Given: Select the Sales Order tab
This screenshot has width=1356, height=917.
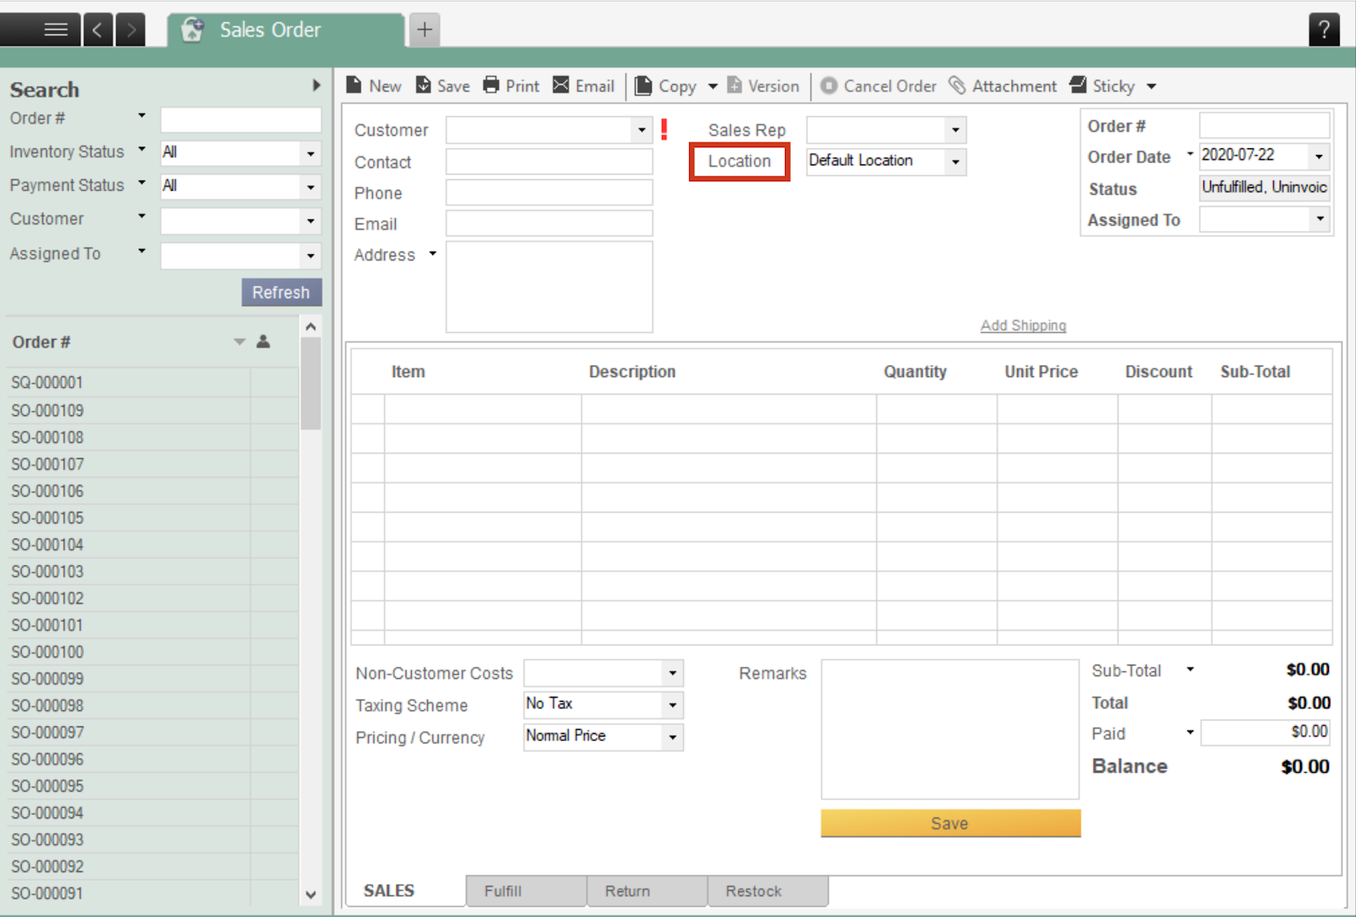Looking at the screenshot, I should coord(286,31).
